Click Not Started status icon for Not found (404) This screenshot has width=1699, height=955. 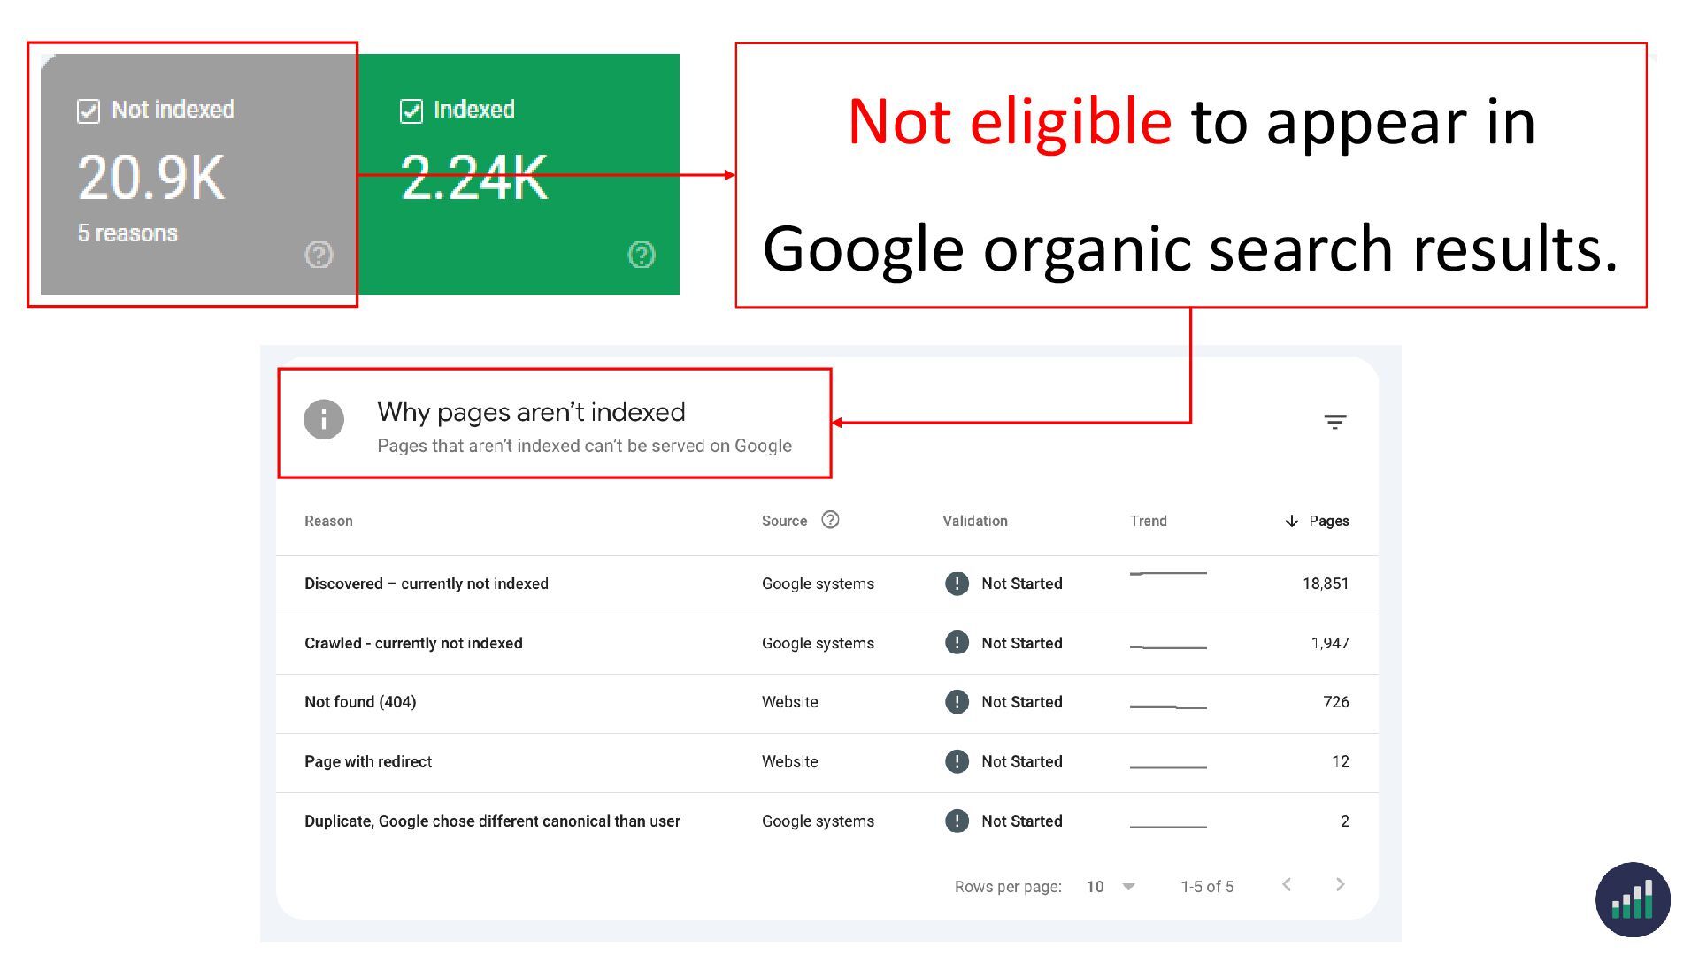pos(957,702)
